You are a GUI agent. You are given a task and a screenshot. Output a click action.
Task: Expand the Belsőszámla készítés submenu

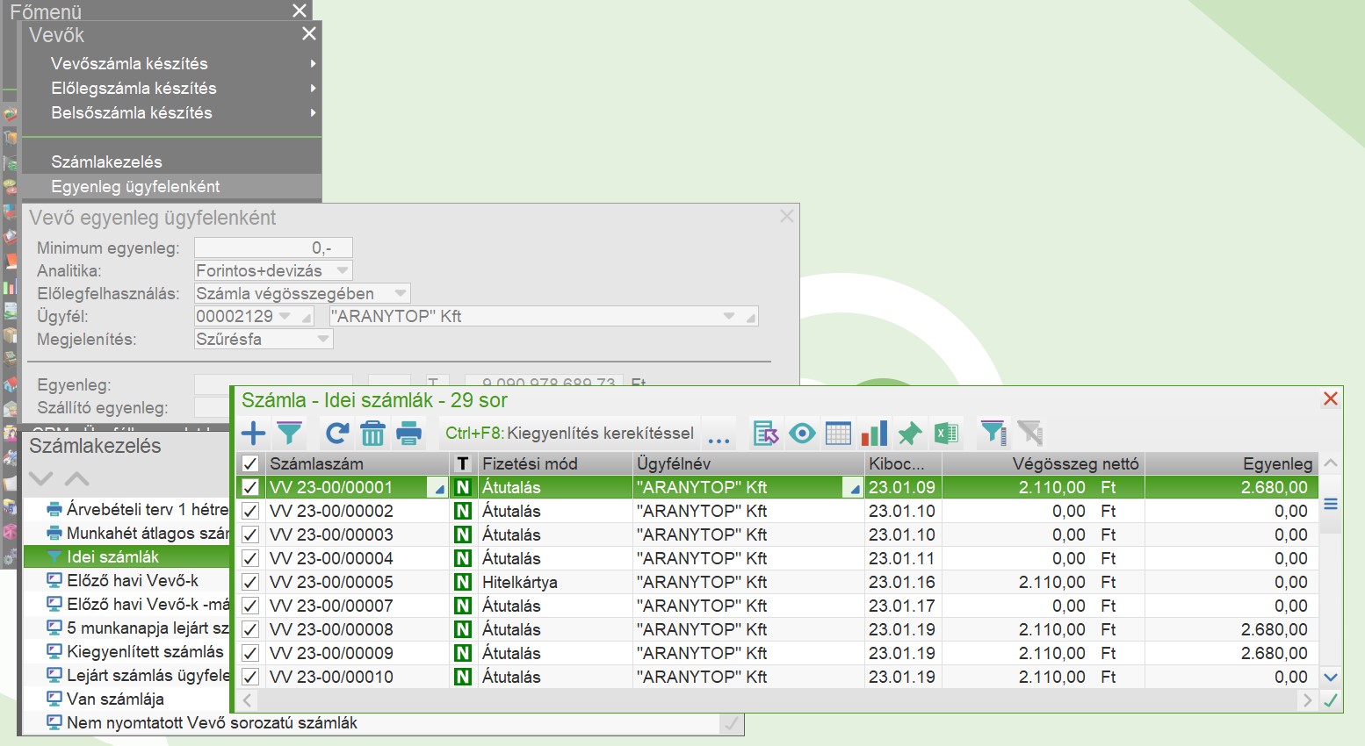313,112
